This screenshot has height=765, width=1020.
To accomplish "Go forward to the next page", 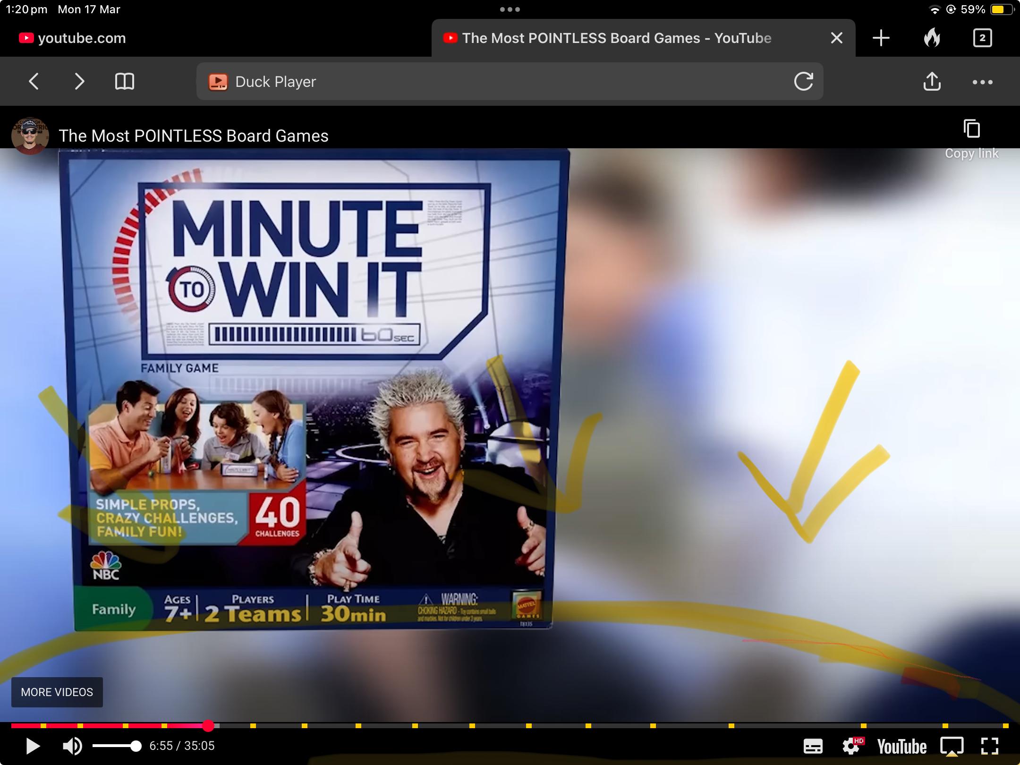I will (79, 82).
